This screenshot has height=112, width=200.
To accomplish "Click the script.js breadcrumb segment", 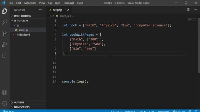I will [62, 16].
